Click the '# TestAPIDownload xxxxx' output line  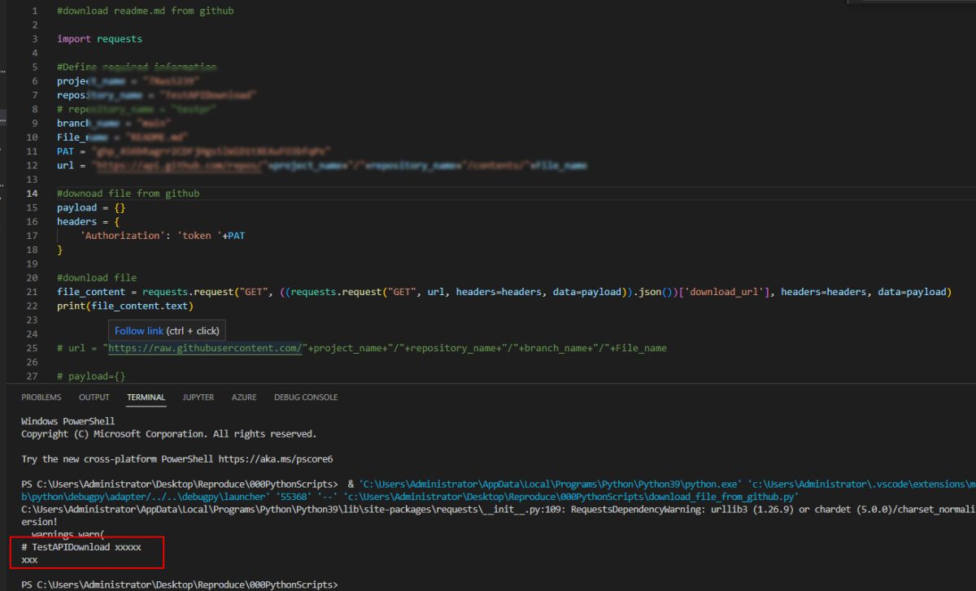(81, 547)
